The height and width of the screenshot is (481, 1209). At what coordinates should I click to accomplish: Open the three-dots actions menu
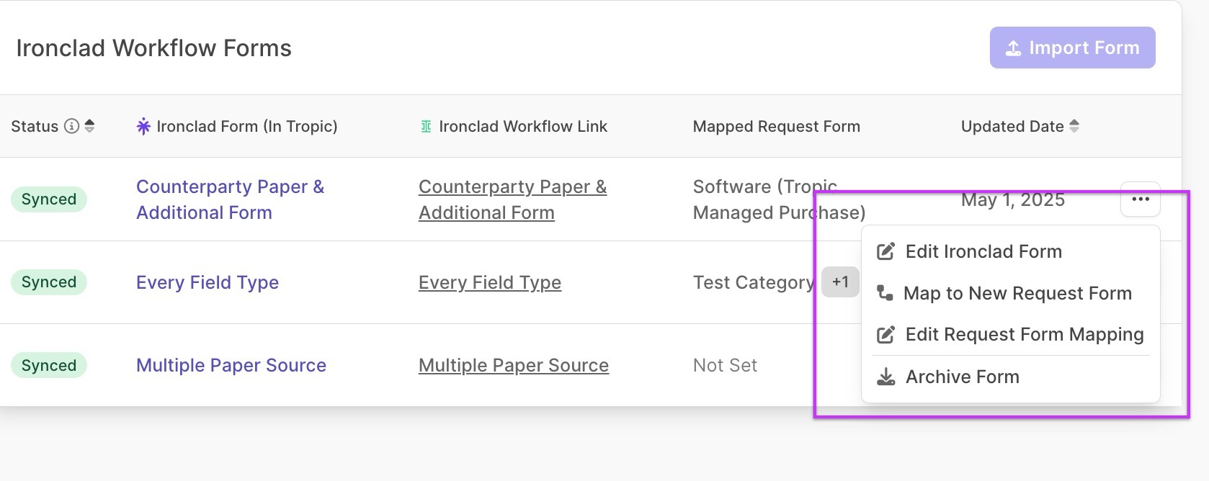point(1140,199)
